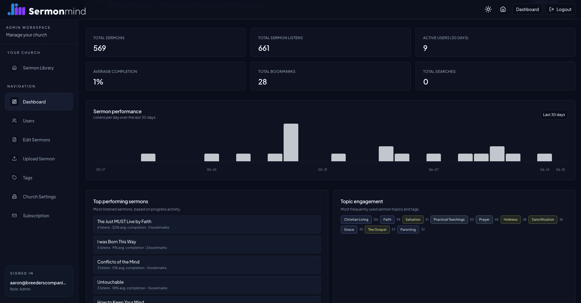Open the Untouchable sermon row
581x303 pixels.
(207, 285)
